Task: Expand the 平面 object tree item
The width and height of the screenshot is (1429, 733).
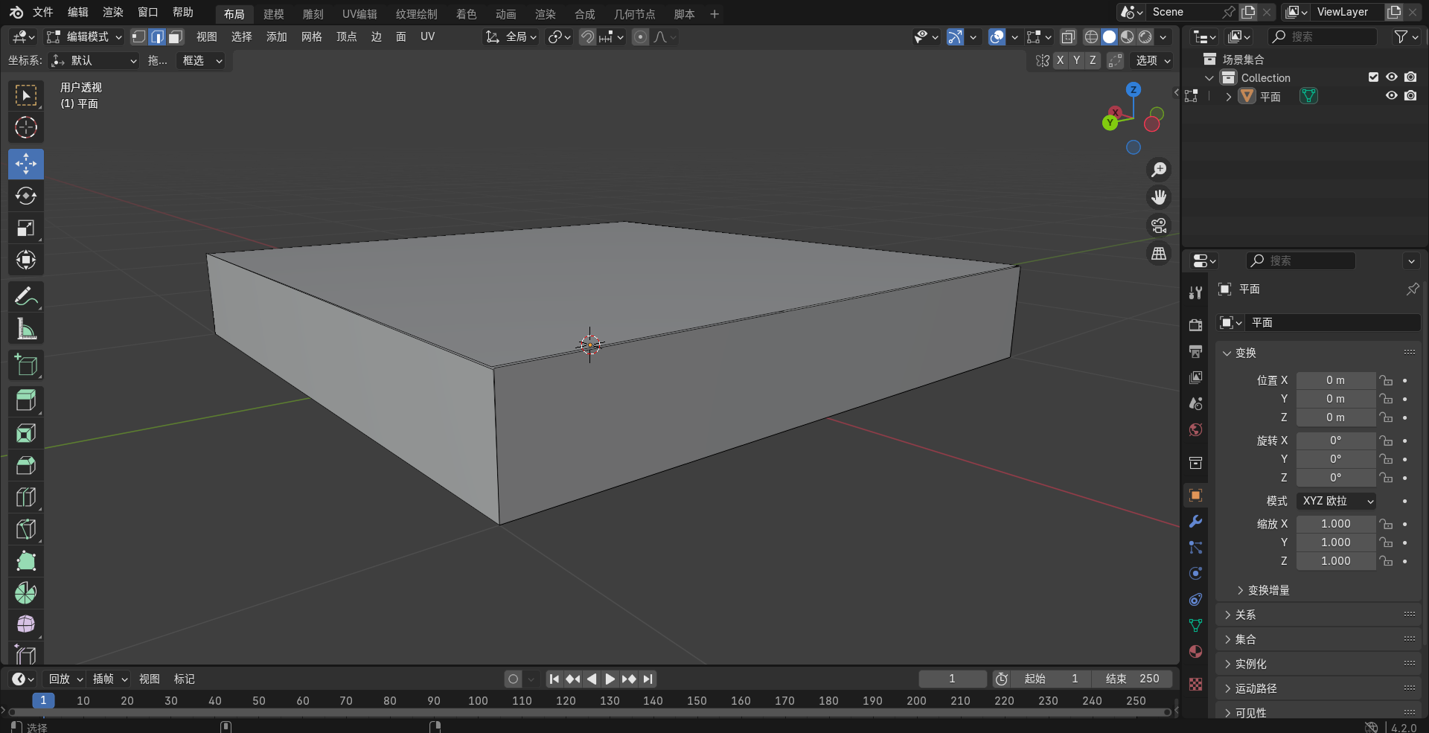Action: (x=1228, y=97)
